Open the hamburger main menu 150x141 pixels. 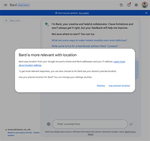coord(6,5)
